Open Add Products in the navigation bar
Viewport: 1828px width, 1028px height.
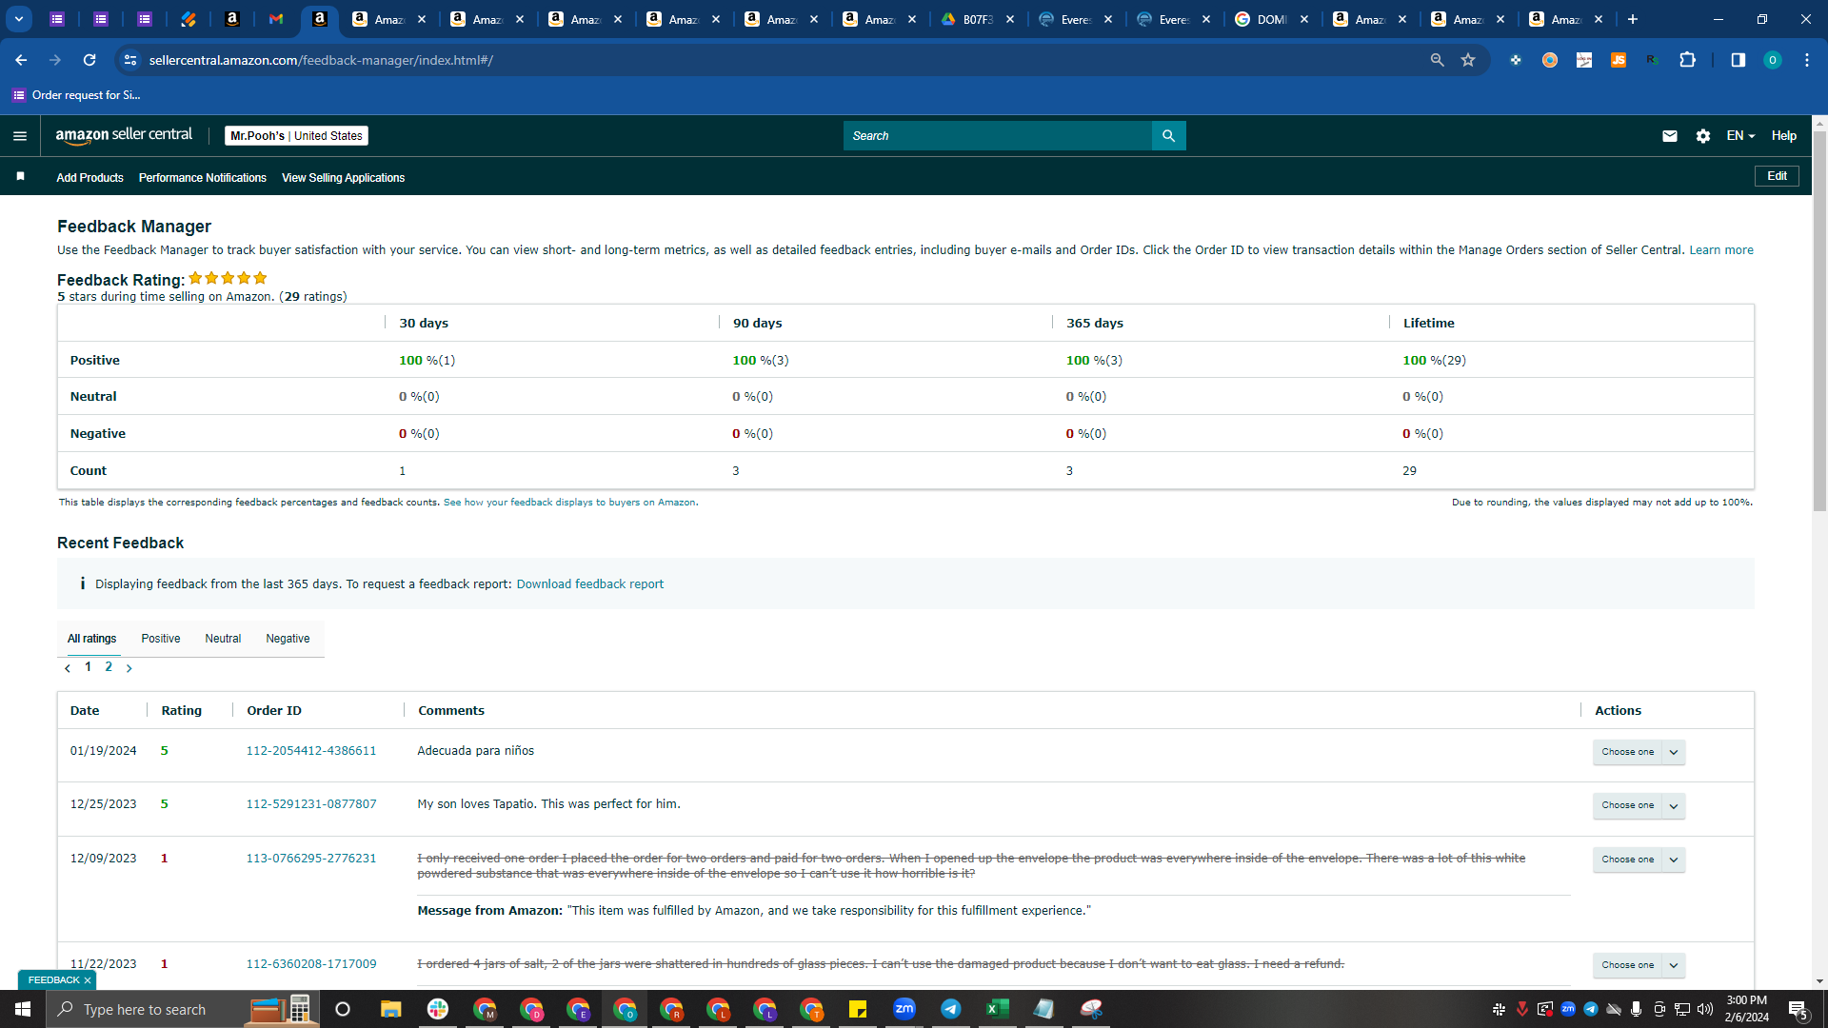click(89, 178)
